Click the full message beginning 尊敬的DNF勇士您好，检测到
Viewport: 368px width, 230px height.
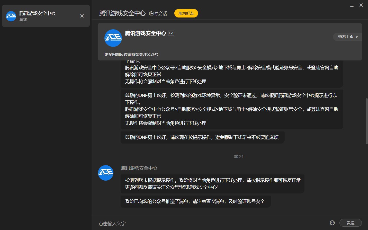[232, 109]
